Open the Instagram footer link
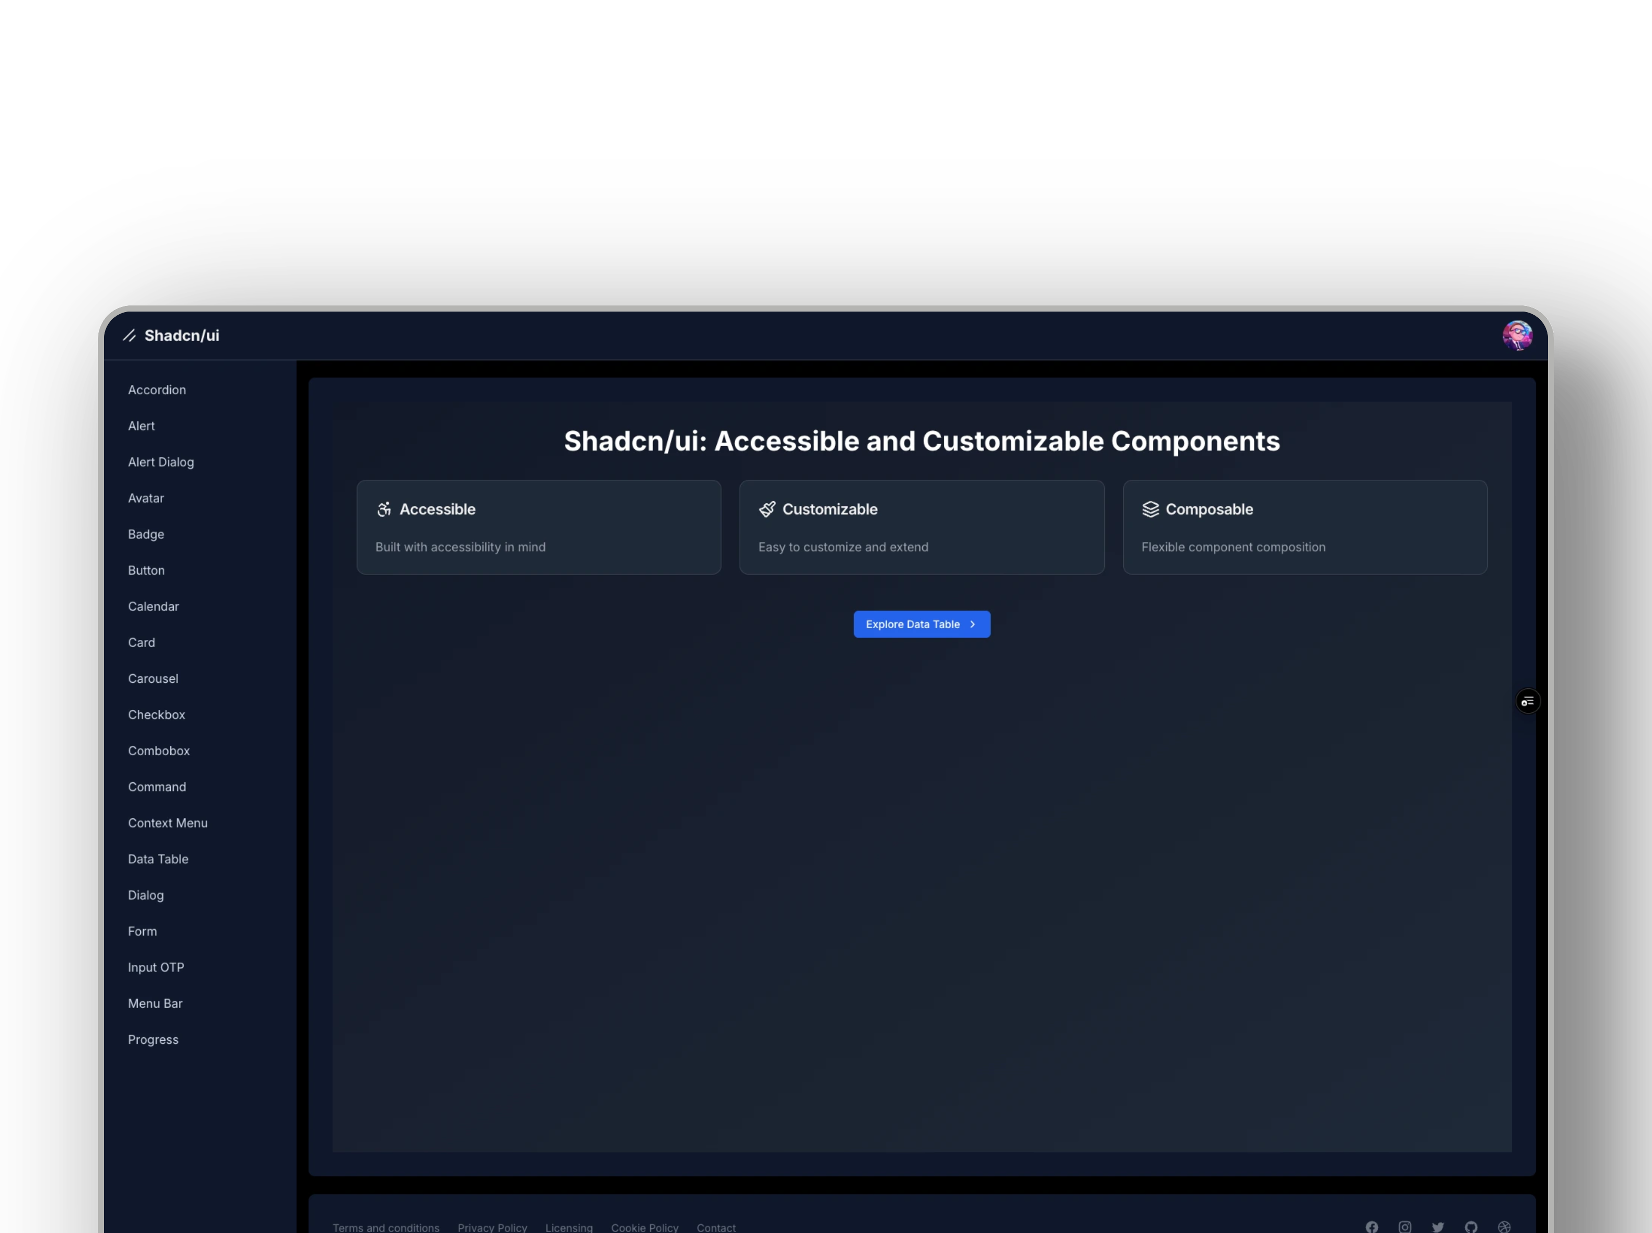Screen dimensions: 1652x1233 tap(1404, 1227)
